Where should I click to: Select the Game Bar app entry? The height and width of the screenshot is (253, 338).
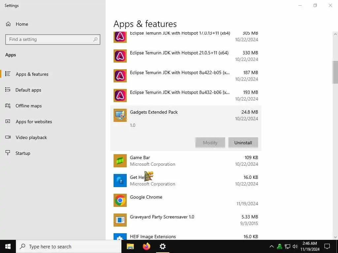coord(186,161)
